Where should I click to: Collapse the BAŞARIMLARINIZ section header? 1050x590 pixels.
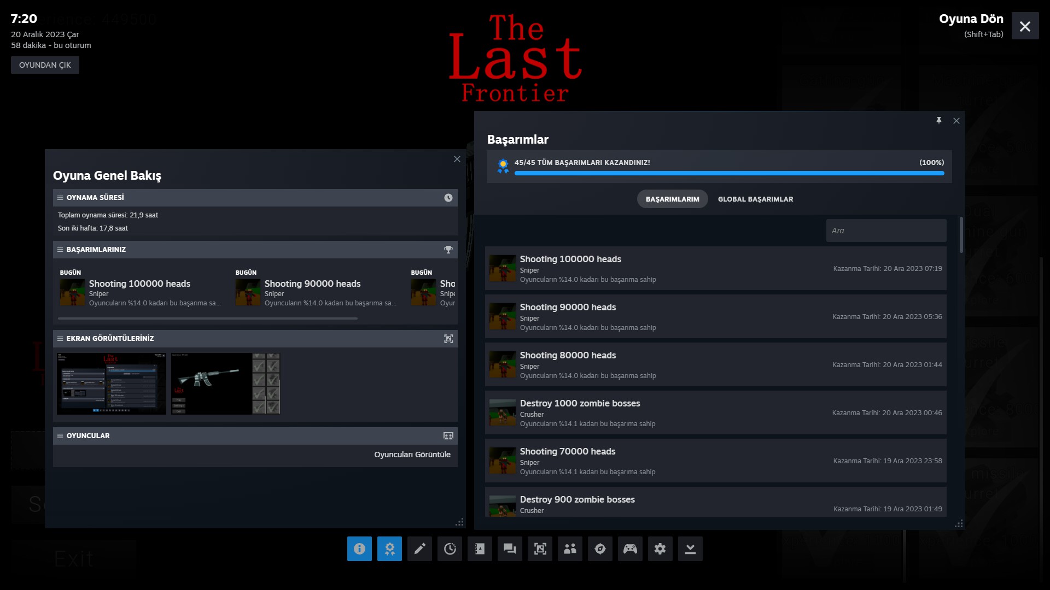(96, 250)
